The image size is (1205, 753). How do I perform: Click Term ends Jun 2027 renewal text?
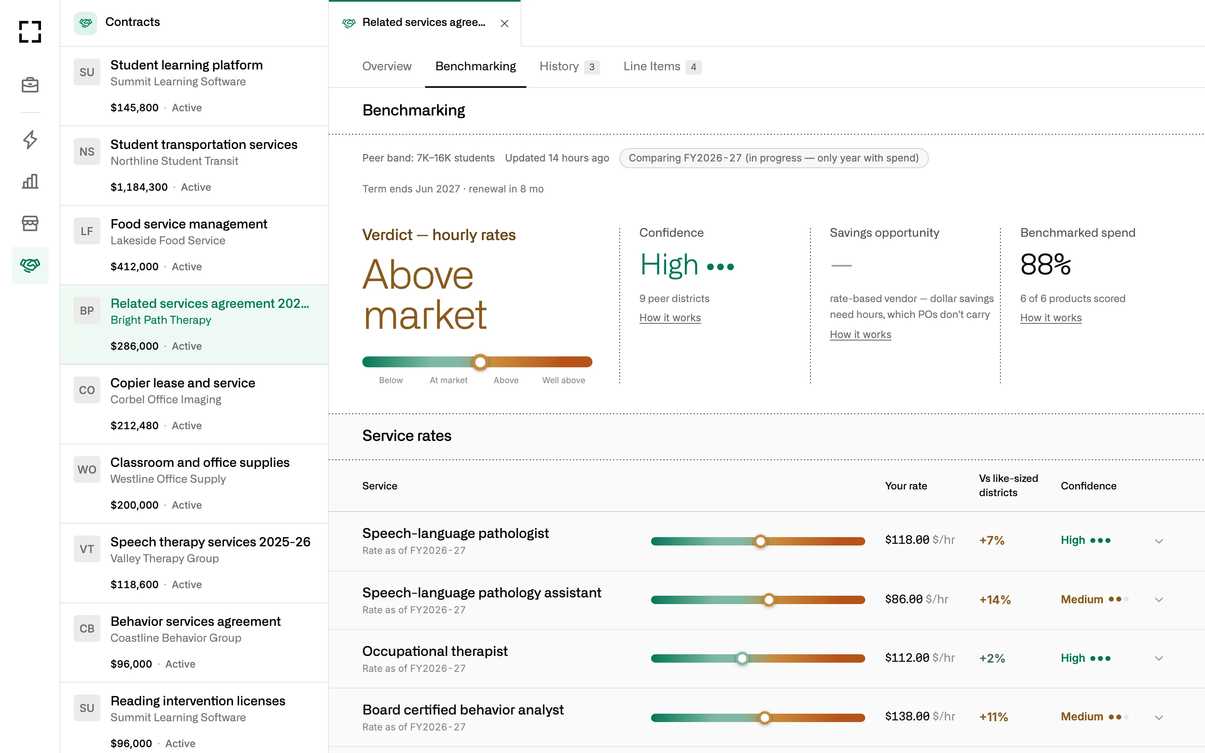coord(453,189)
